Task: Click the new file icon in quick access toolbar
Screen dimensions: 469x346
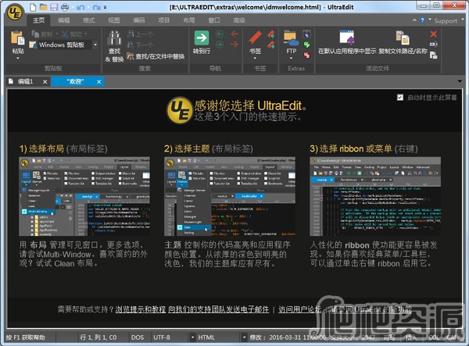Action: tap(33, 7)
